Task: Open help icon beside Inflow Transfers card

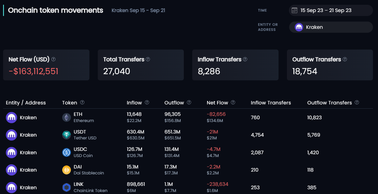Action: click(x=245, y=59)
